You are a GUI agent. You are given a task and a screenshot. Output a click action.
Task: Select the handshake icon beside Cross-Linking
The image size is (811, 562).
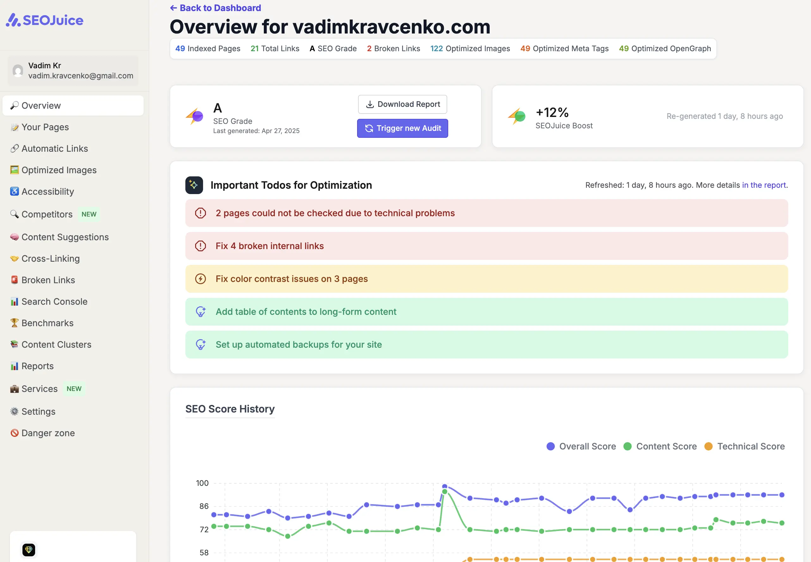tap(14, 258)
